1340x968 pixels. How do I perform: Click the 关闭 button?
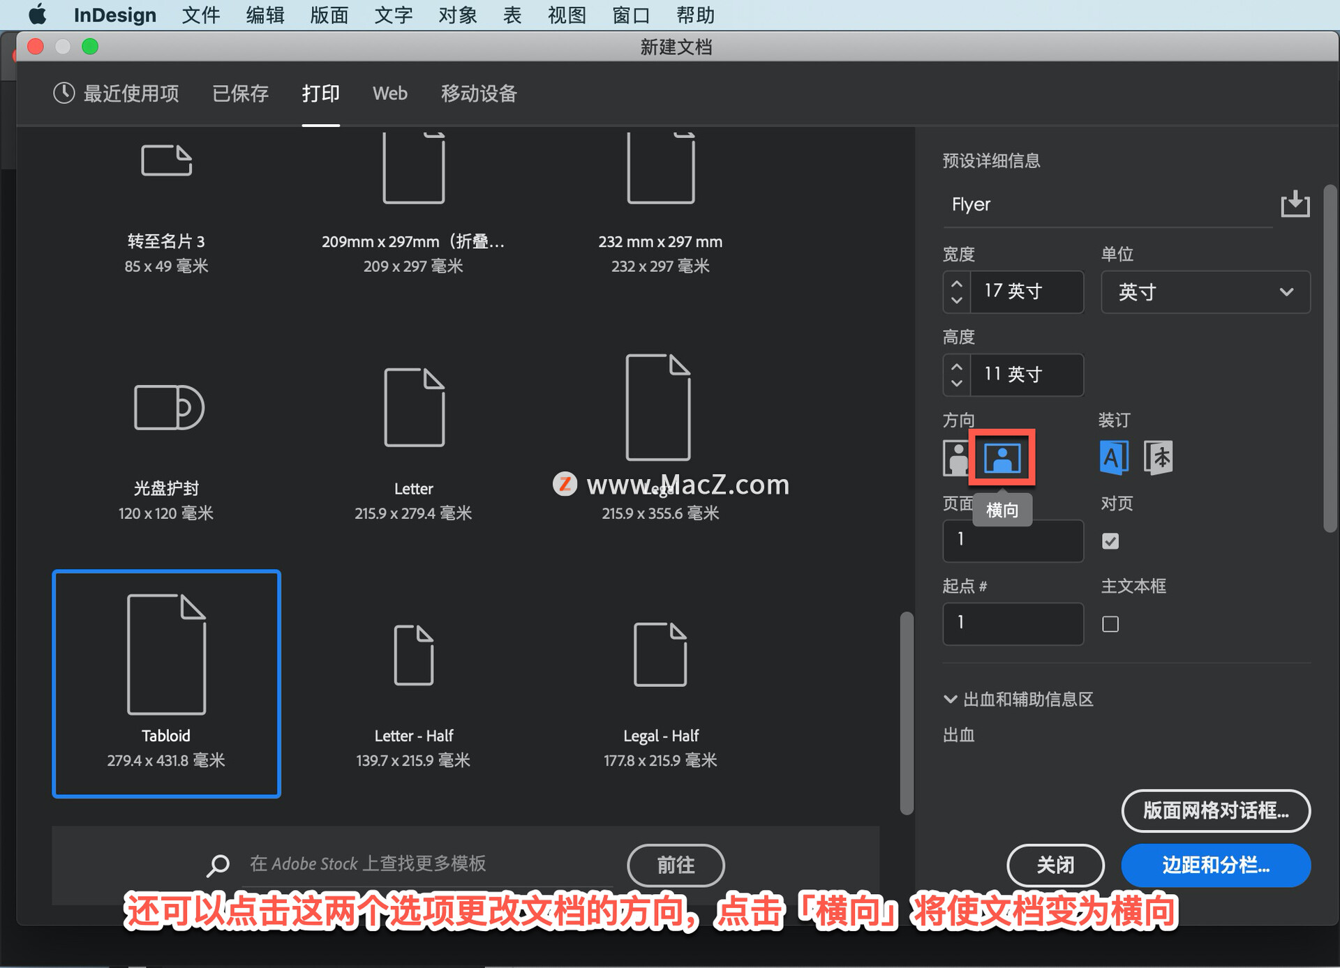point(1055,865)
